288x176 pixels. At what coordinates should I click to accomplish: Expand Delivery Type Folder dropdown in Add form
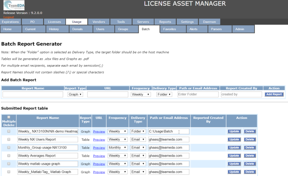[x=164, y=95]
